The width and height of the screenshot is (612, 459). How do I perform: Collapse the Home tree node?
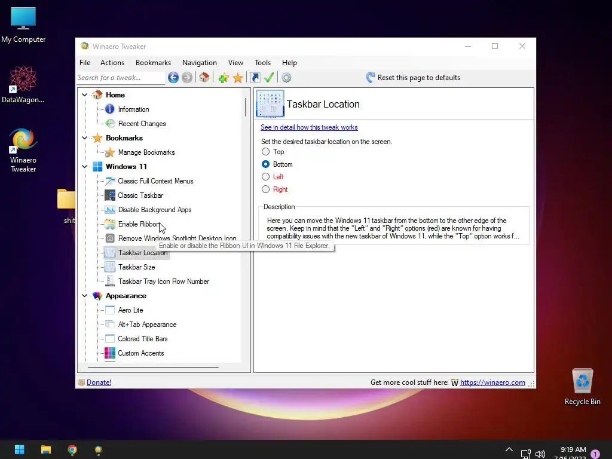point(85,95)
